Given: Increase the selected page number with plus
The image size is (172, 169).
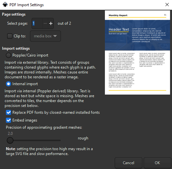Looking at the screenshot, I should point(51,23).
